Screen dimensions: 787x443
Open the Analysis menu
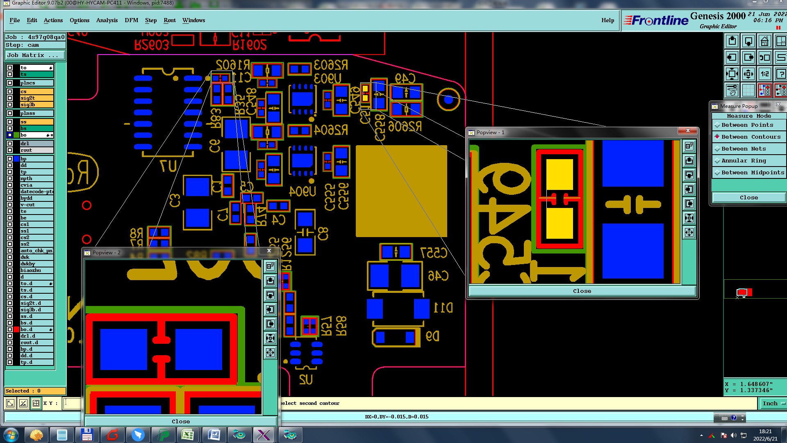[x=107, y=20]
